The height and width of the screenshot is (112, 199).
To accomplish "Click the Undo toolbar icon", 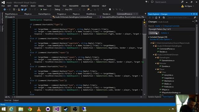I will click(30, 10).
